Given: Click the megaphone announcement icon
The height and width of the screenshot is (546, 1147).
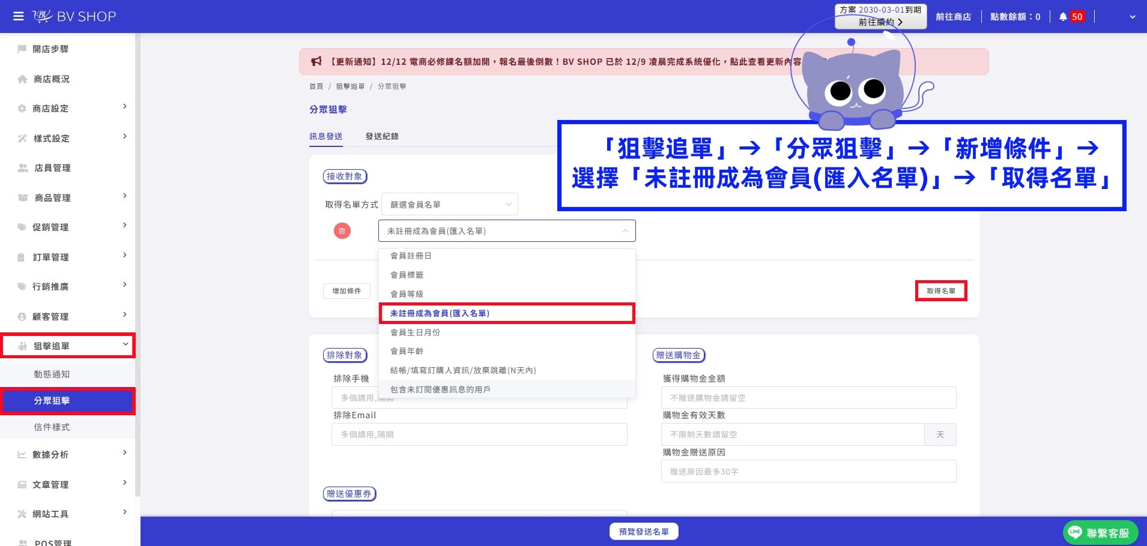Looking at the screenshot, I should point(316,61).
